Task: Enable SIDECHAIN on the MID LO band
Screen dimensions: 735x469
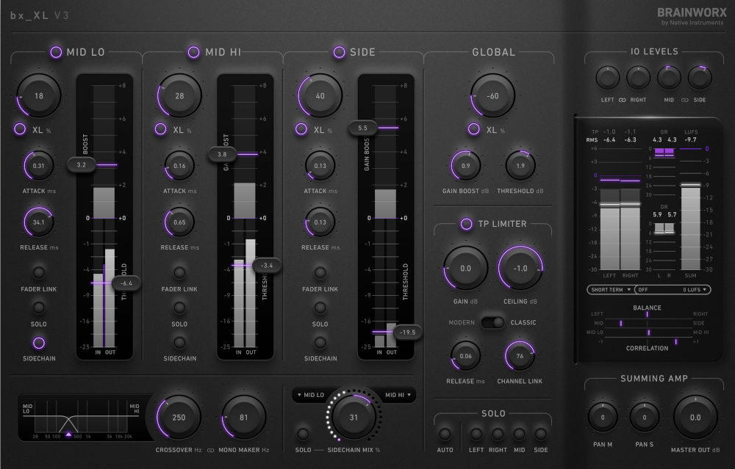Action: (38, 341)
